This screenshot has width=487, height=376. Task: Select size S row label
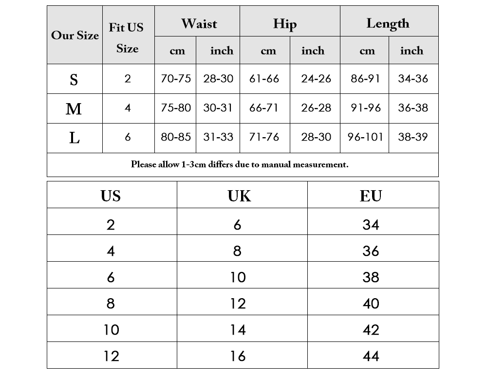[75, 79]
